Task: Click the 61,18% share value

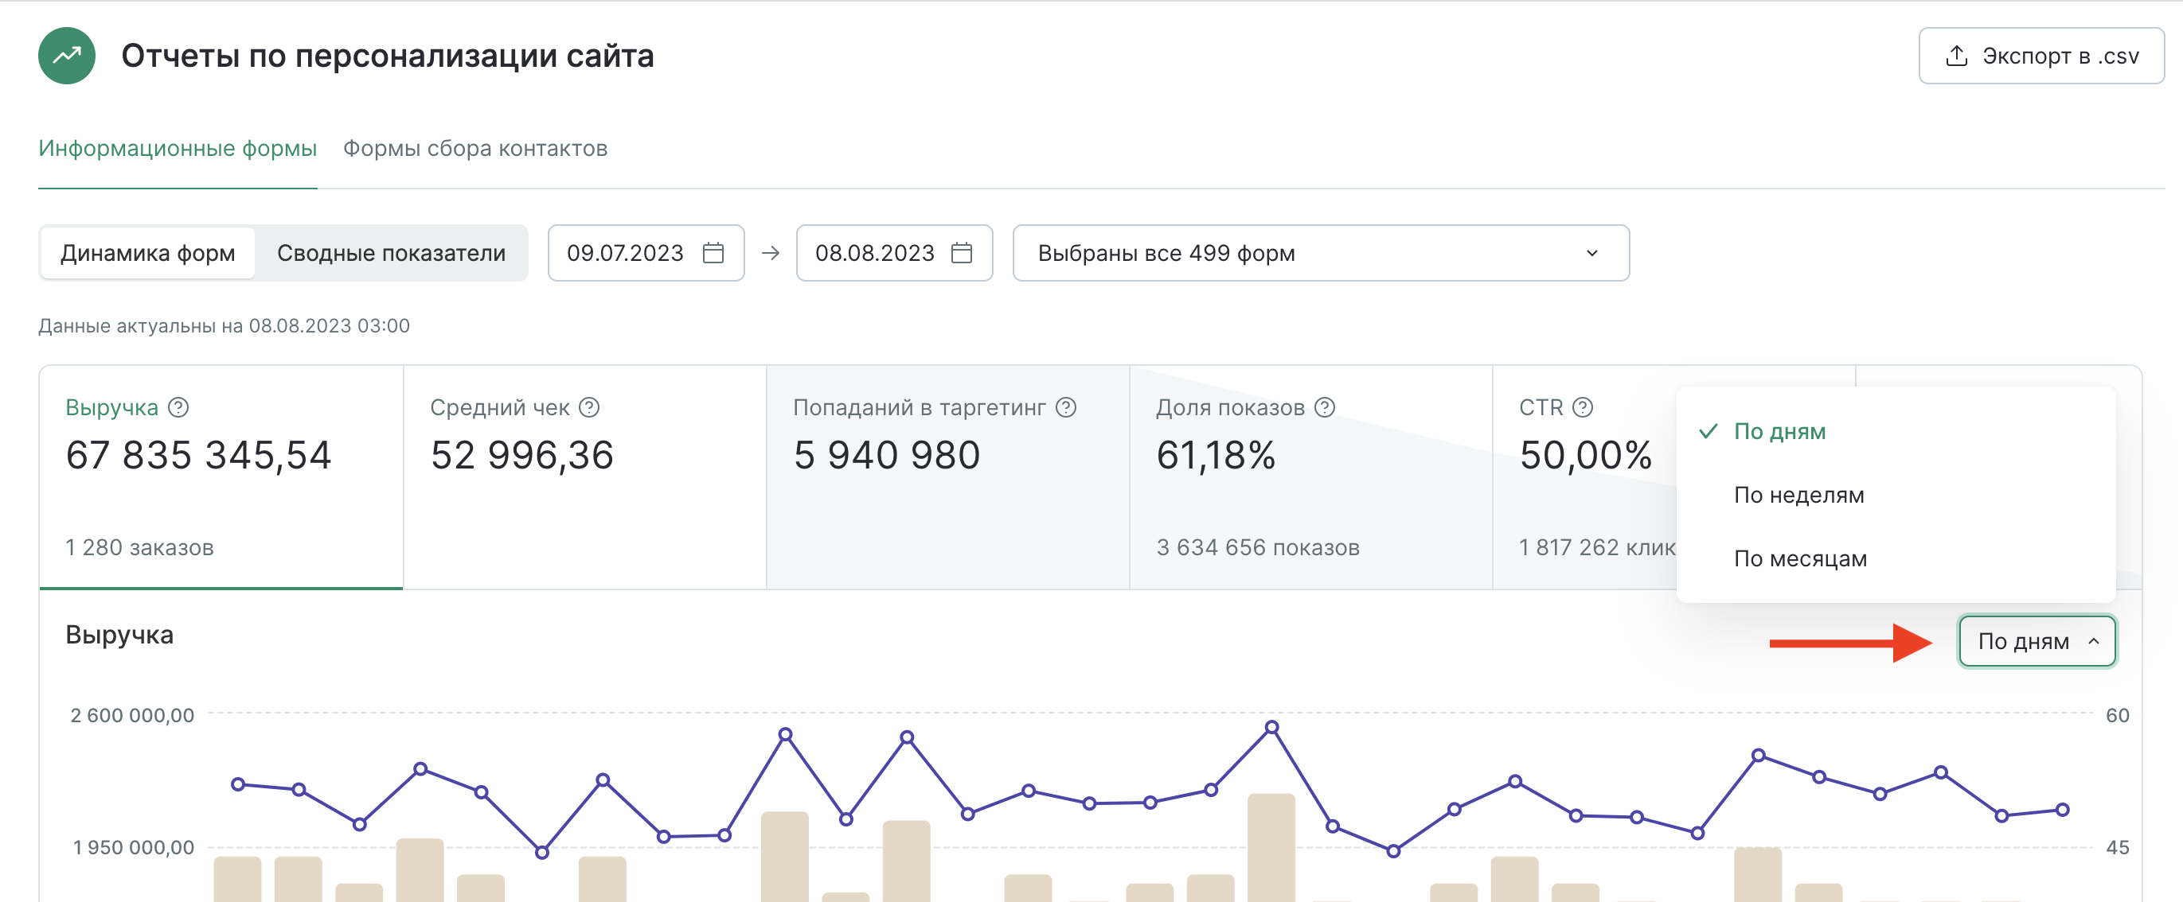Action: (x=1216, y=455)
